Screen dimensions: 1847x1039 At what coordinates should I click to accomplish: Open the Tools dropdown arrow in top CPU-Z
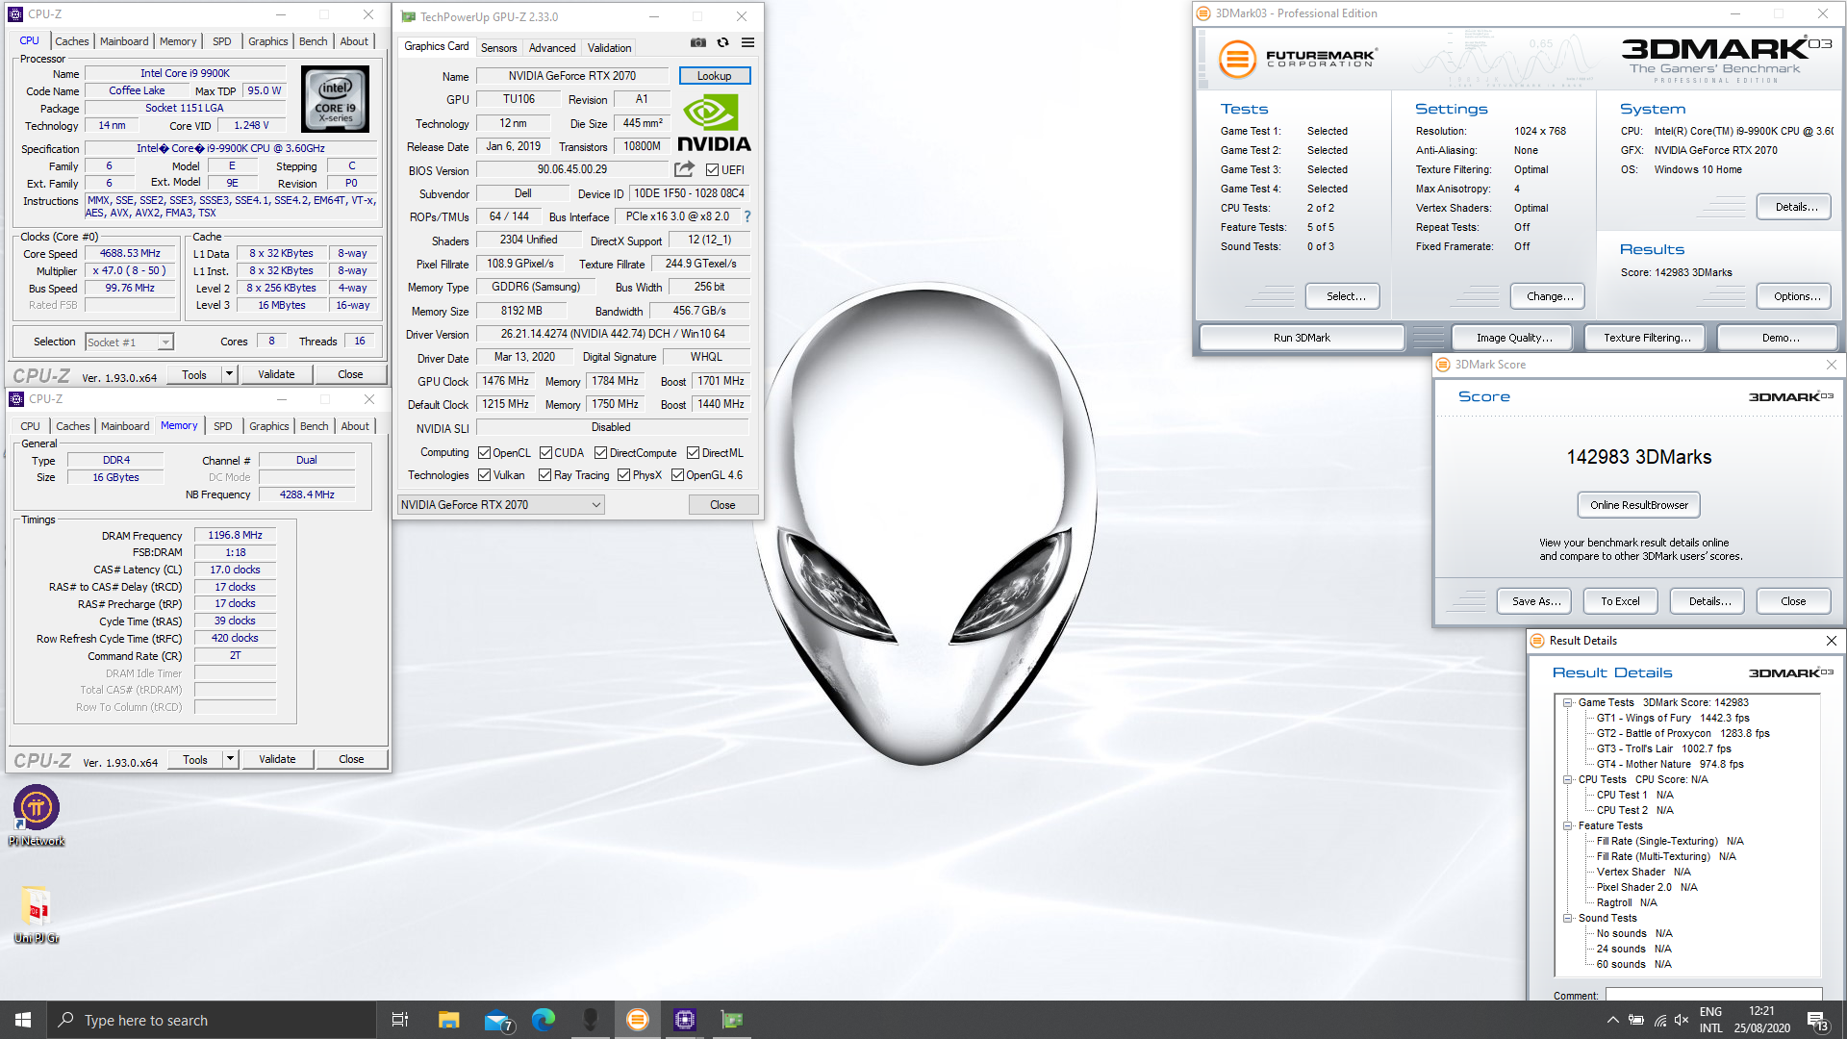point(229,374)
